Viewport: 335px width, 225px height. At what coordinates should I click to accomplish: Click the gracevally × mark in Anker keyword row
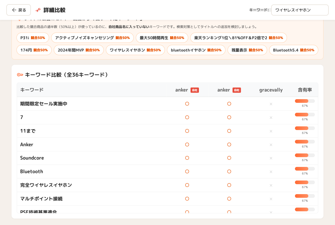coord(271,145)
